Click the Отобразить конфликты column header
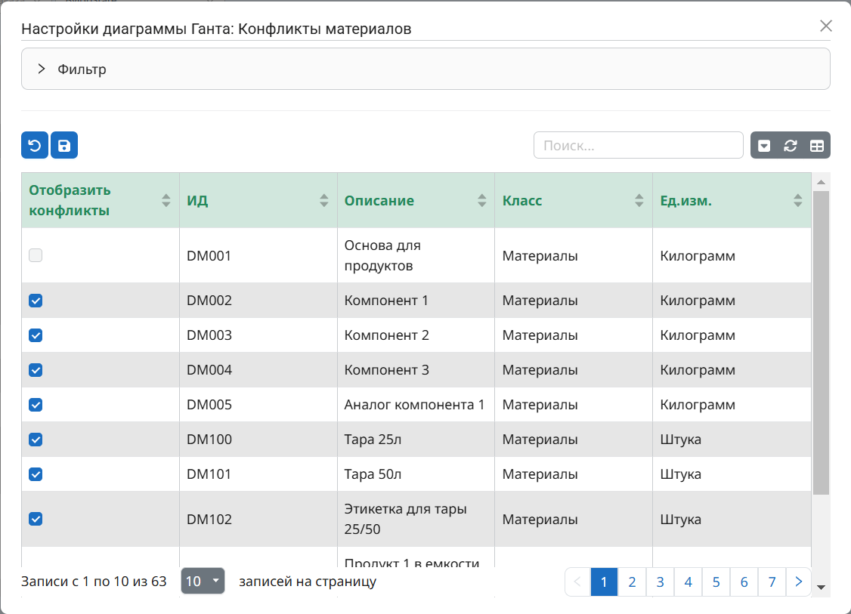The height and width of the screenshot is (614, 851). (70, 201)
